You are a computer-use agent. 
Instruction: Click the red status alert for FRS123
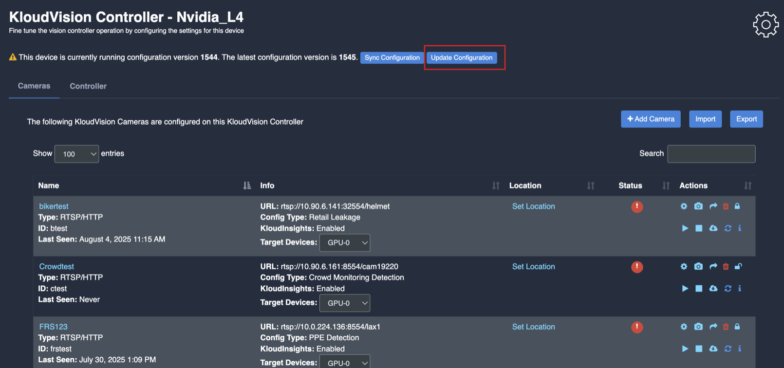click(x=637, y=327)
